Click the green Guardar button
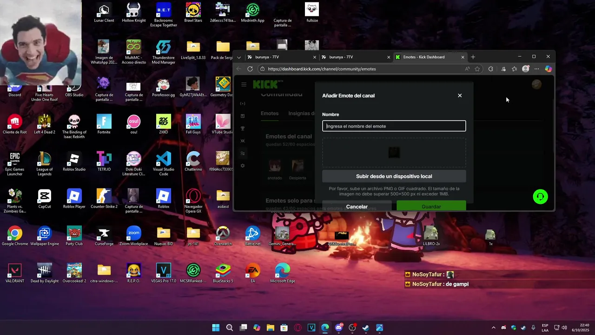595x335 pixels. (x=431, y=206)
